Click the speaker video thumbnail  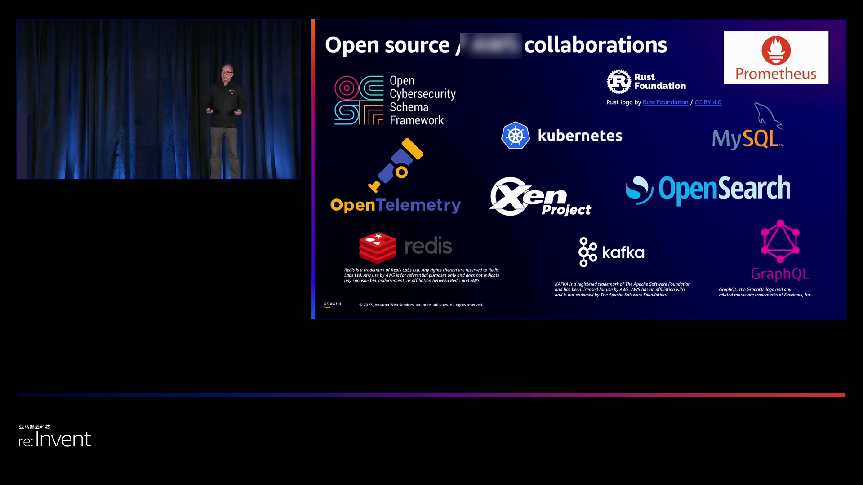tap(158, 99)
